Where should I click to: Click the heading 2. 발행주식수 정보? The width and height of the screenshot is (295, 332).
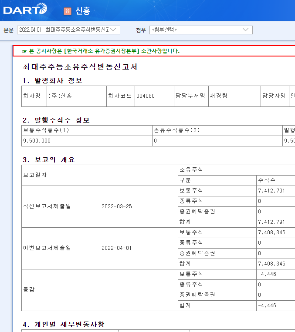point(56,120)
